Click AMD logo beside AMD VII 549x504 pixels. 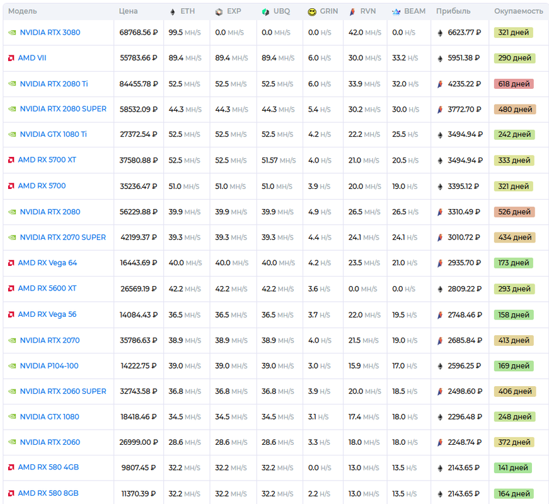(x=11, y=58)
